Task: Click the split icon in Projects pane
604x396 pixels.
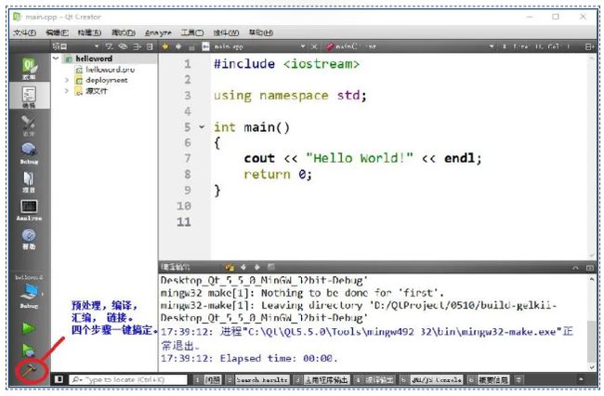Action: point(138,46)
